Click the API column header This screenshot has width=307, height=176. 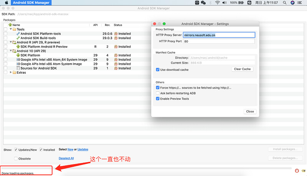[95, 25]
